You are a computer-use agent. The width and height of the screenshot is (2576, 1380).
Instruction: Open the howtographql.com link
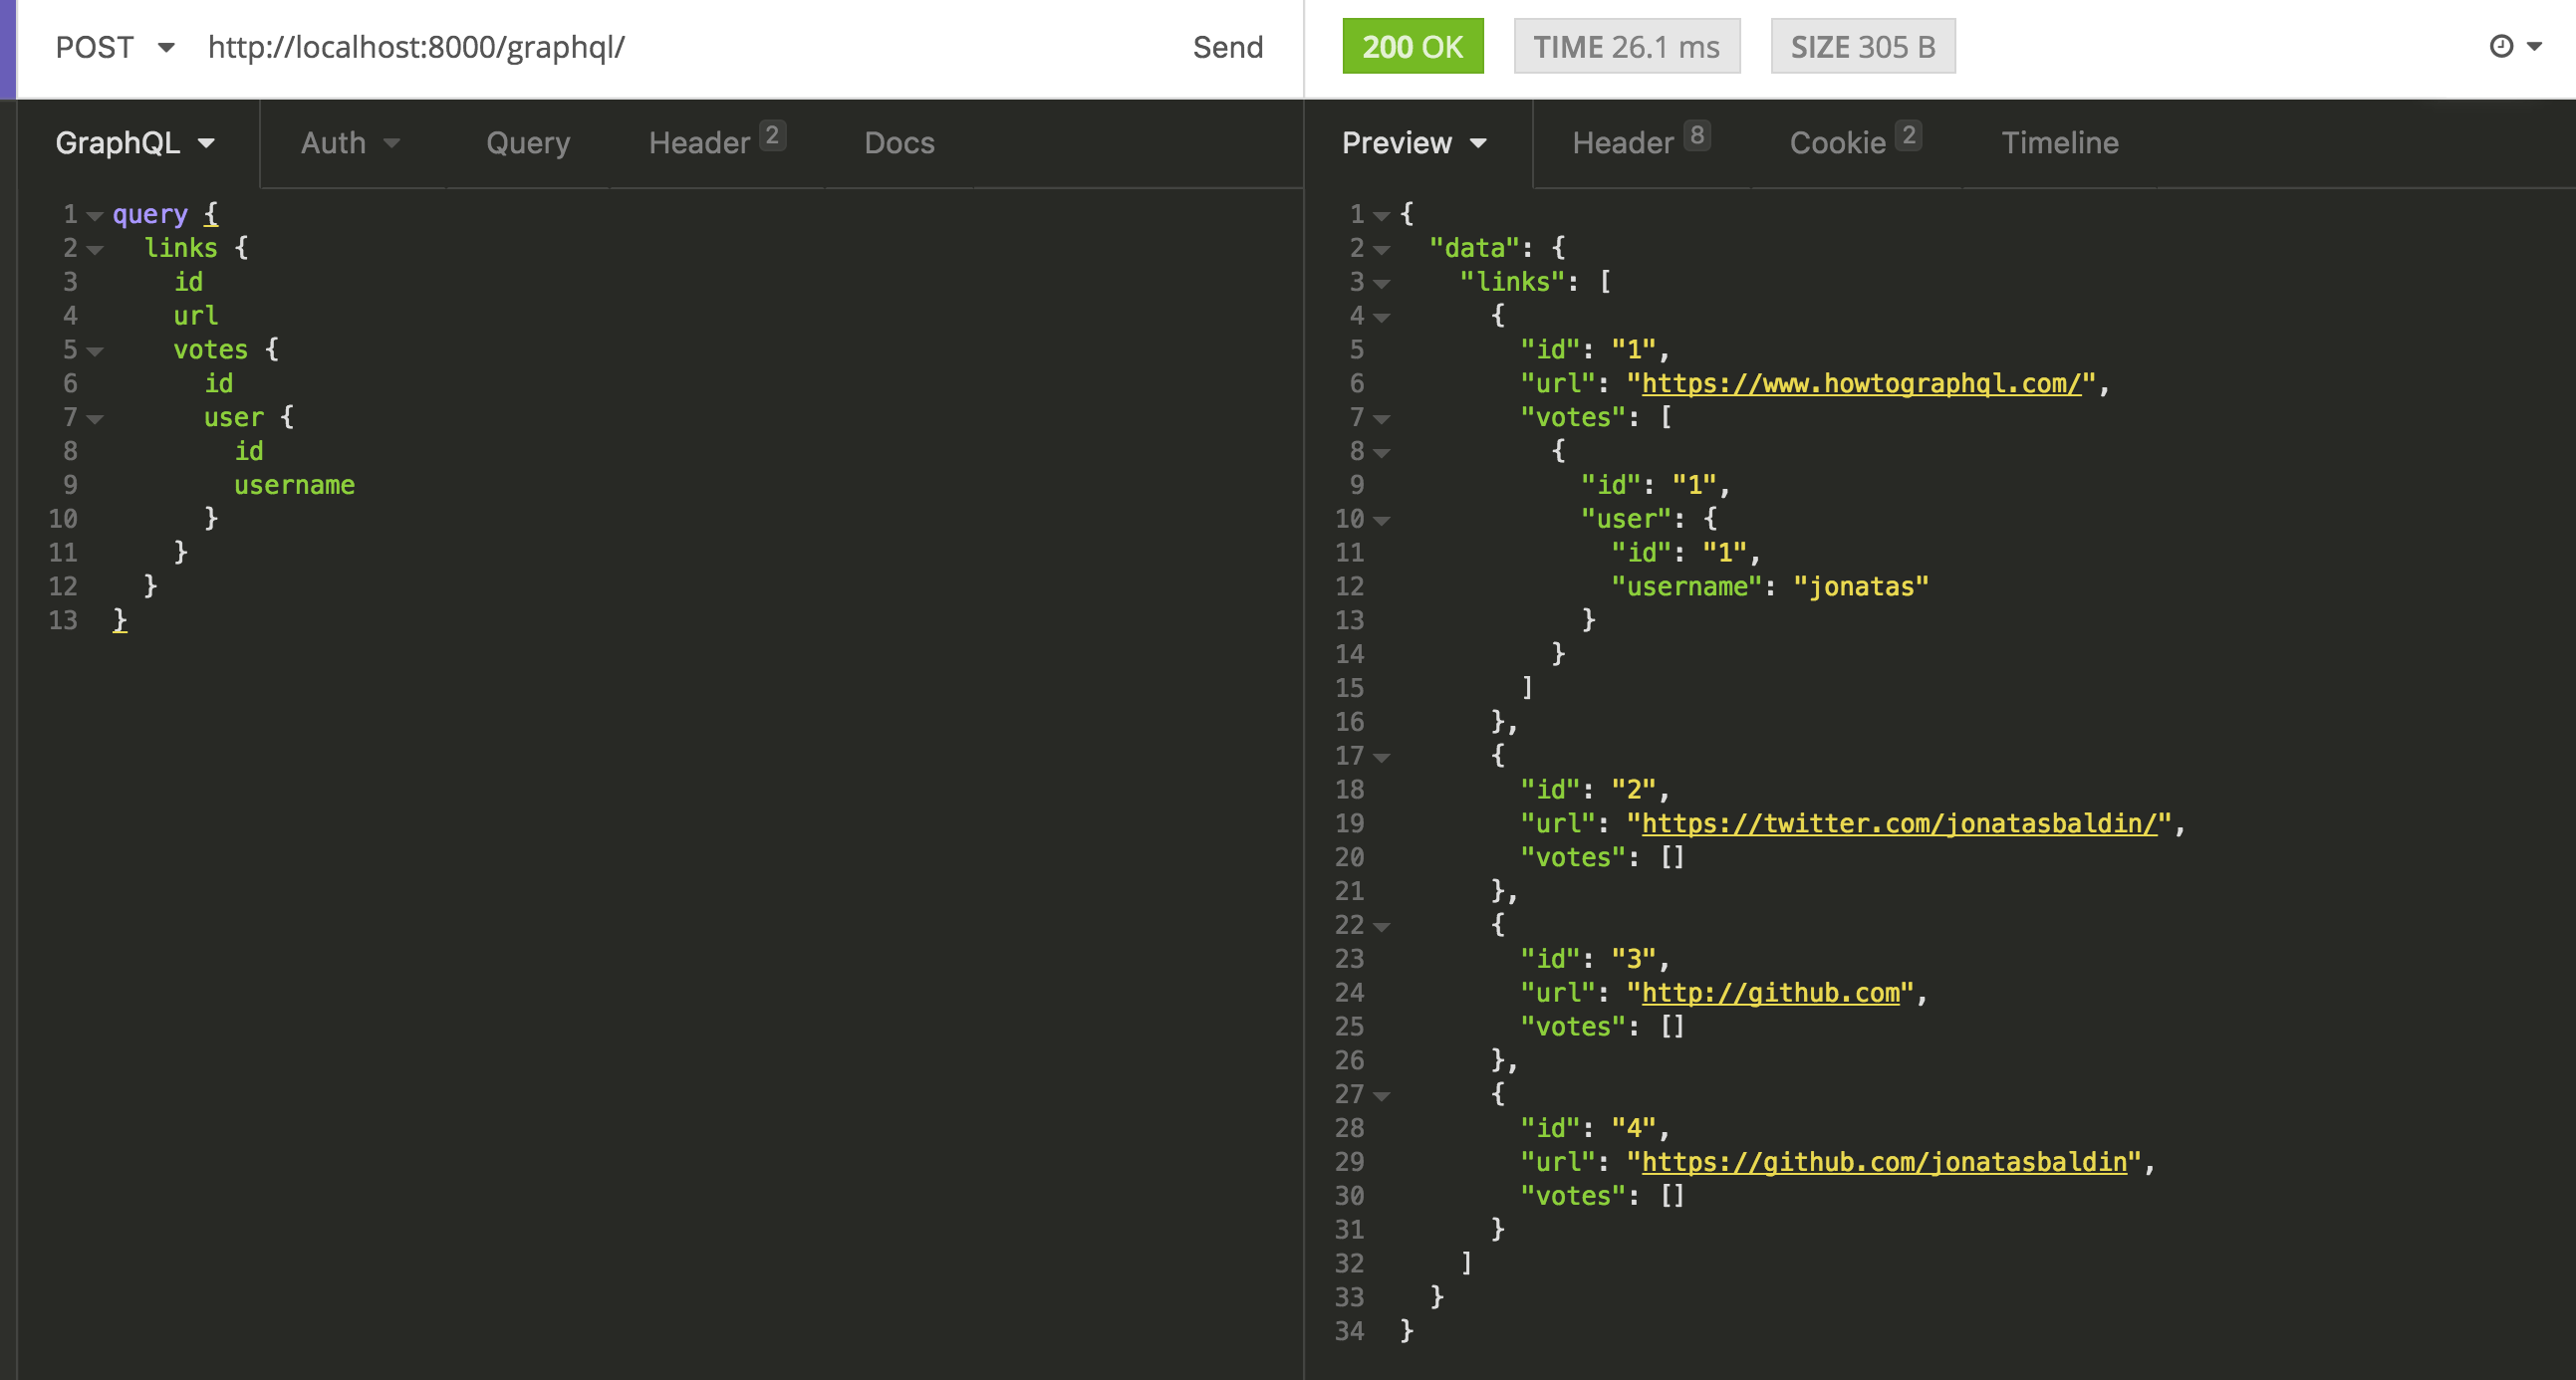tap(1861, 383)
